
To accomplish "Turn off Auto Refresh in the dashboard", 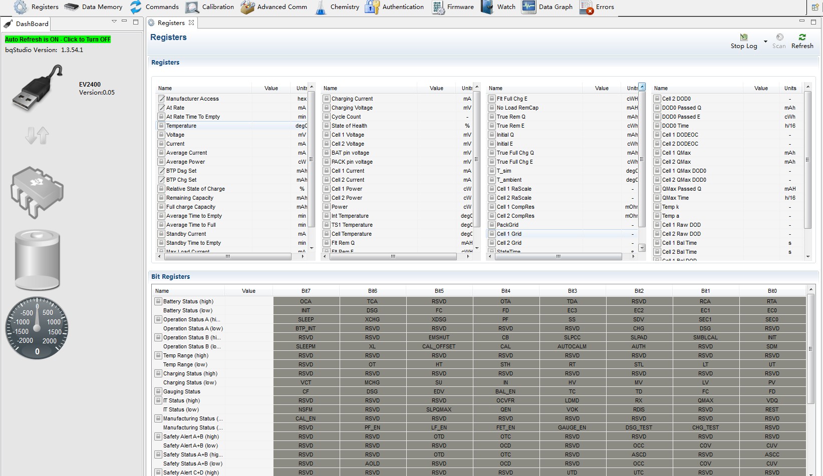I will tap(58, 40).
